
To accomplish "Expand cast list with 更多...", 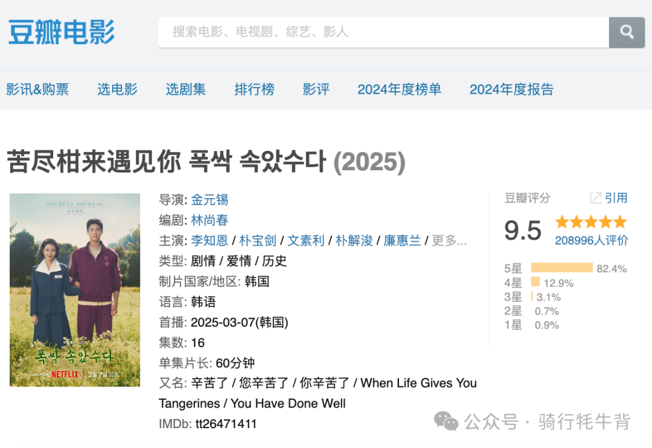I will click(x=449, y=240).
